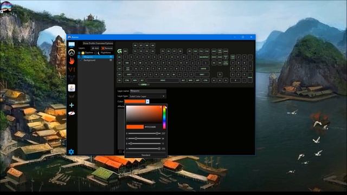The width and height of the screenshot is (347, 195).
Task: Adjust the G green channel slider
Action: pyautogui.click(x=144, y=139)
